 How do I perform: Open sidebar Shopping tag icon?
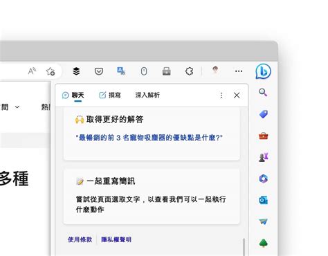(x=263, y=114)
